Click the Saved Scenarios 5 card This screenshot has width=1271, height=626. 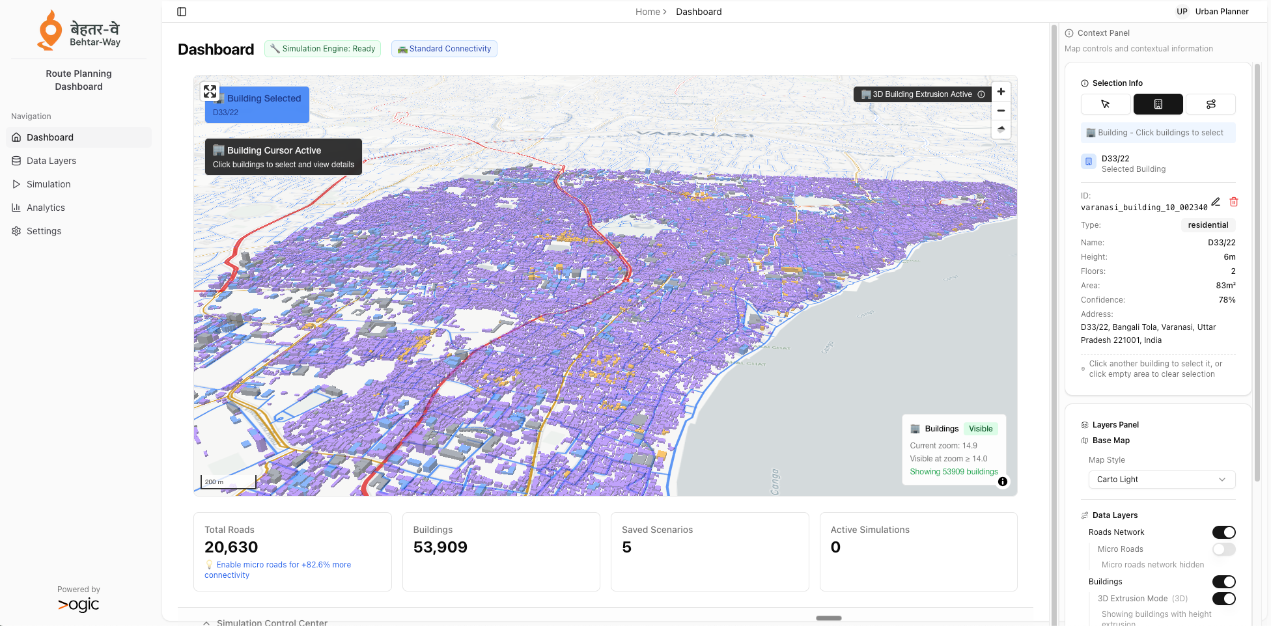pyautogui.click(x=710, y=552)
